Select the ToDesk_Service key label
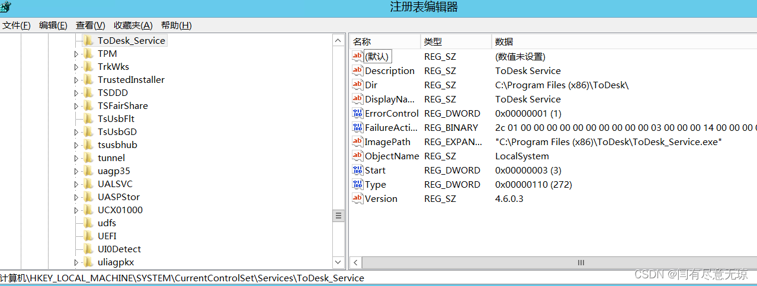The height and width of the screenshot is (286, 757). [x=131, y=40]
